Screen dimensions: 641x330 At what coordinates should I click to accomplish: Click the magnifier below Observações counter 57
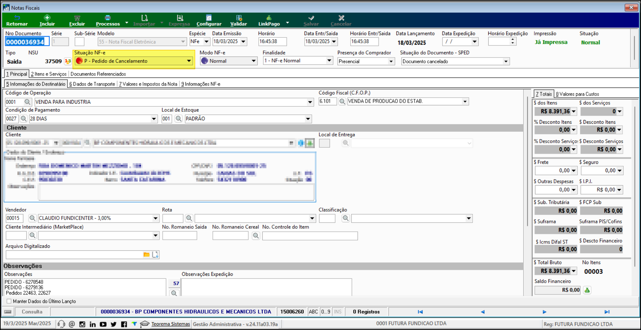[174, 293]
